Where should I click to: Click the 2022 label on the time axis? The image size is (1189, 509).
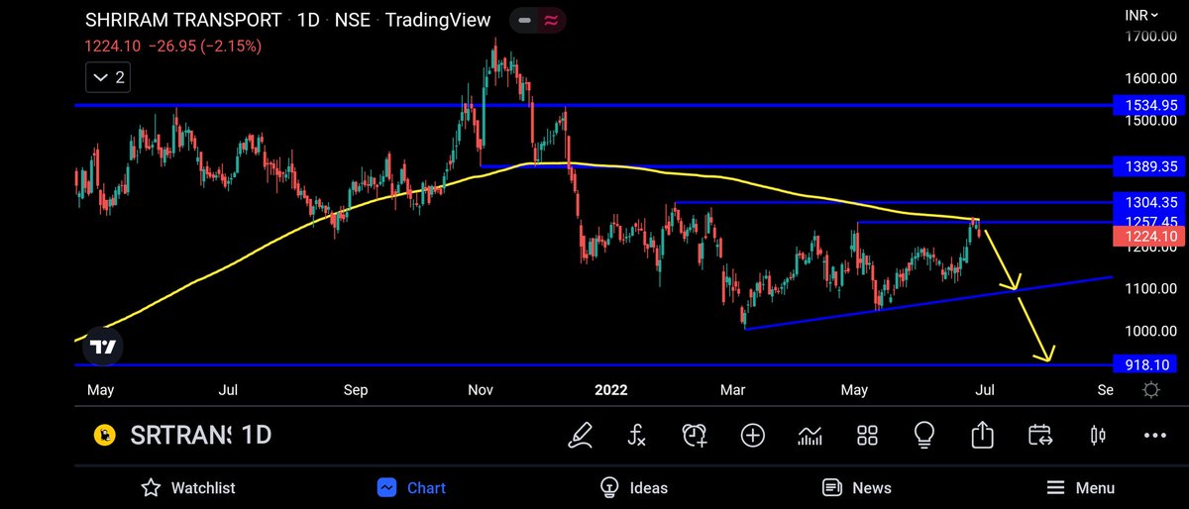tap(611, 389)
